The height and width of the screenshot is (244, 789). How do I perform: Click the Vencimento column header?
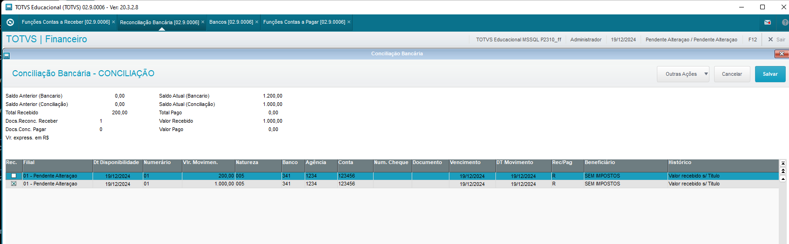[x=472, y=163]
